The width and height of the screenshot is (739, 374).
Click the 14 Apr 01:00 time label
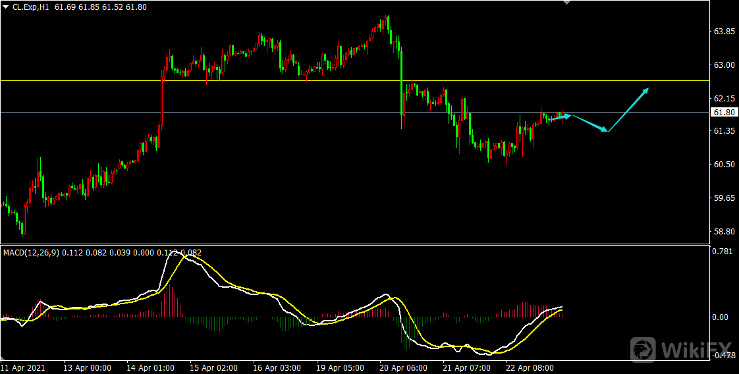click(151, 367)
